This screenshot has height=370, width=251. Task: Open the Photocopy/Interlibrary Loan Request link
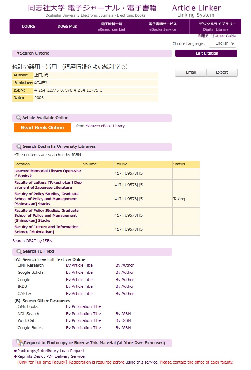(x=51, y=351)
